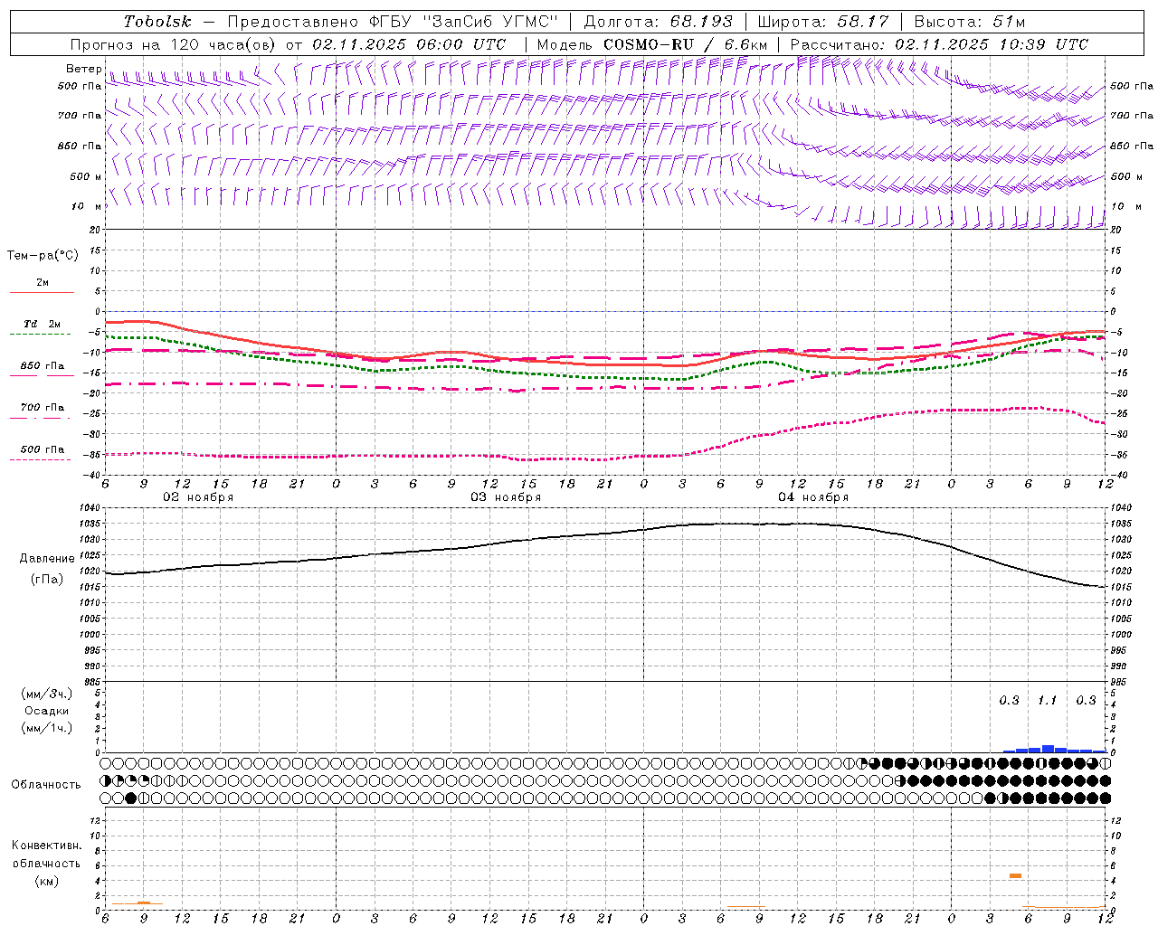The image size is (1158, 926).
Task: Click the 03 ноября date label
Action: pos(506,497)
